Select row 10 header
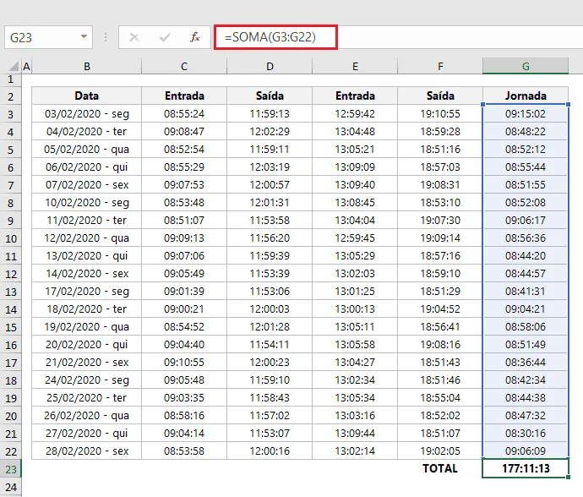The width and height of the screenshot is (583, 497). click(11, 238)
